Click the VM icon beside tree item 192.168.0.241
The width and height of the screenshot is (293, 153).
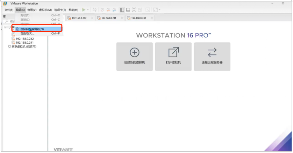(x=13, y=43)
